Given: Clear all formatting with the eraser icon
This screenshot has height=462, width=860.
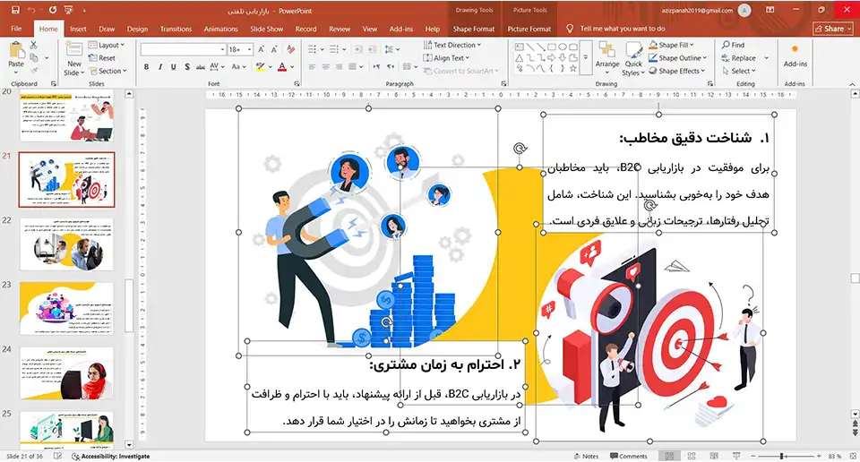Looking at the screenshot, I should (290, 49).
